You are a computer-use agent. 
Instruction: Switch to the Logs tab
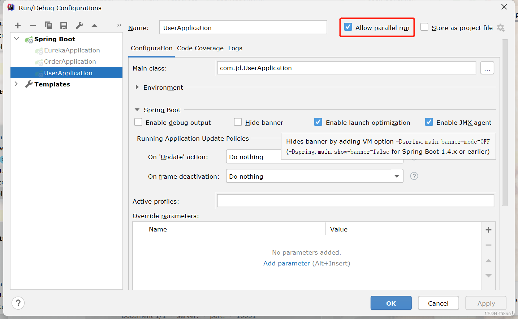(x=235, y=48)
